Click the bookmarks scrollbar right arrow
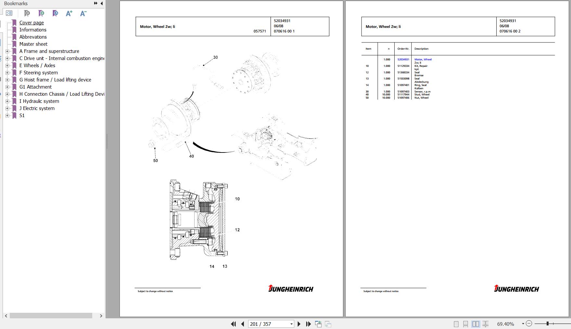This screenshot has height=329, width=571. 101,316
